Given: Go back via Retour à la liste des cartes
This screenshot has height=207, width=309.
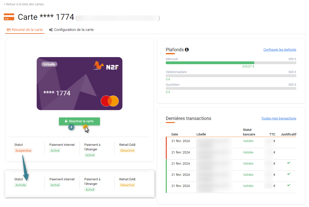Looking at the screenshot, I should 24,4.
